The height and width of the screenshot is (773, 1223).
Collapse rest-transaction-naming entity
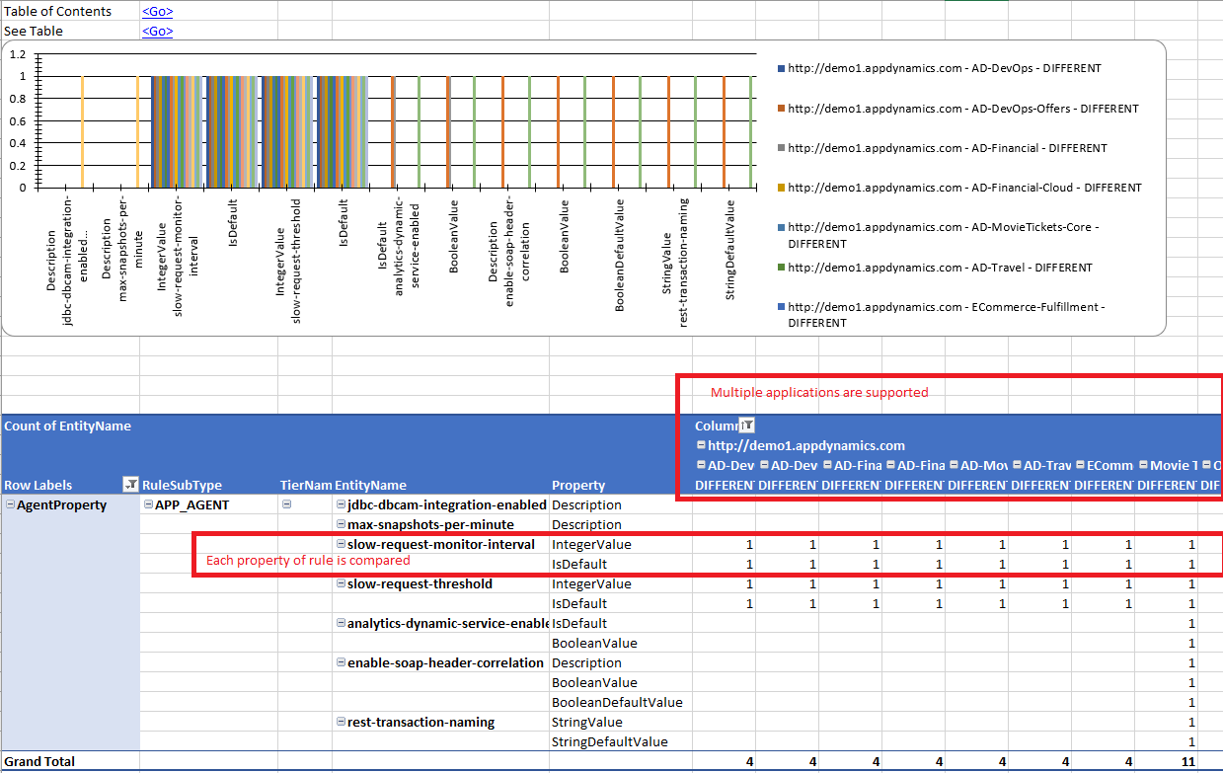[341, 722]
